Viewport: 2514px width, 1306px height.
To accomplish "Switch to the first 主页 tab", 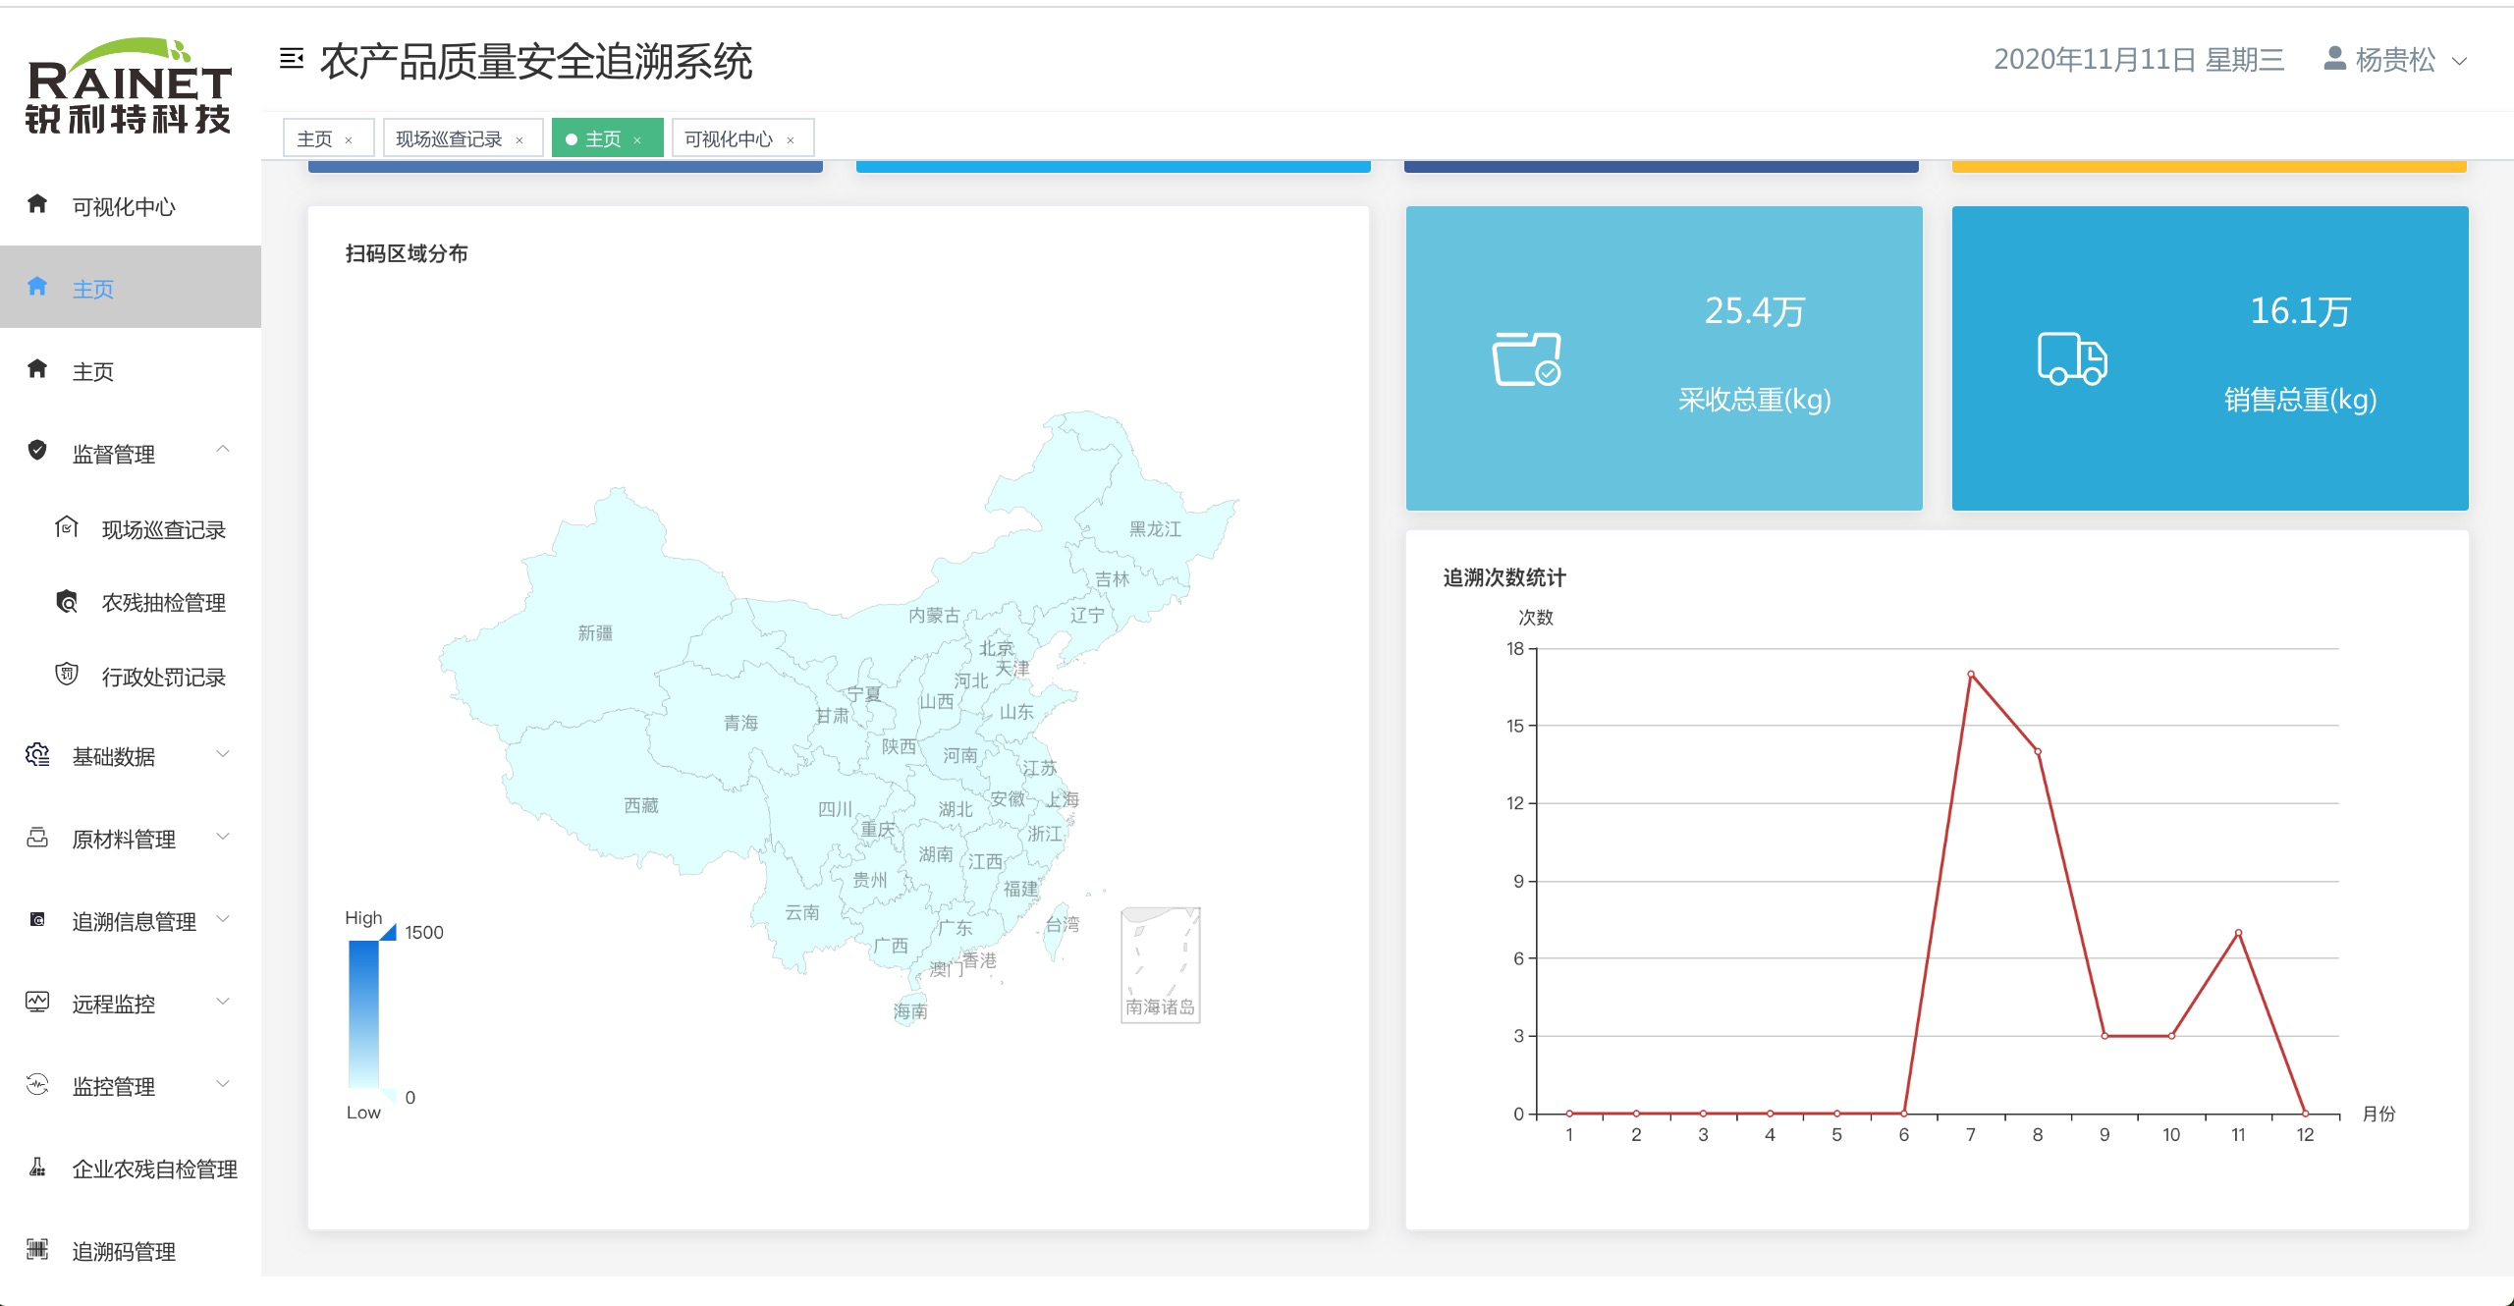I will 328,138.
